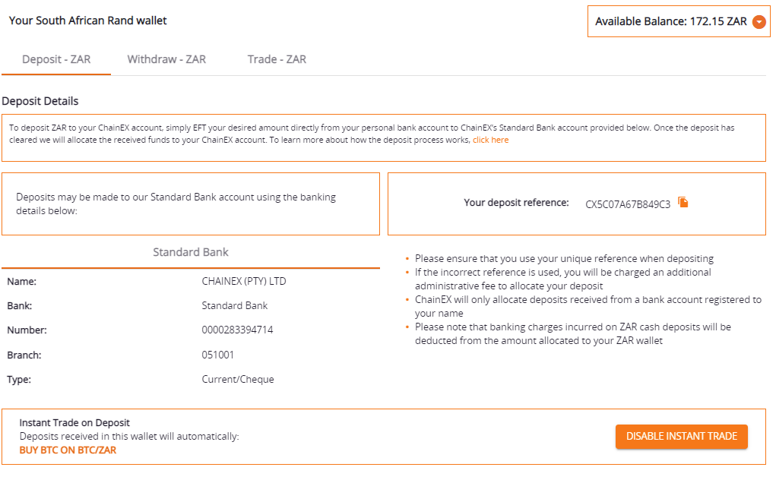
Task: Copy the deposit reference code
Action: click(683, 202)
